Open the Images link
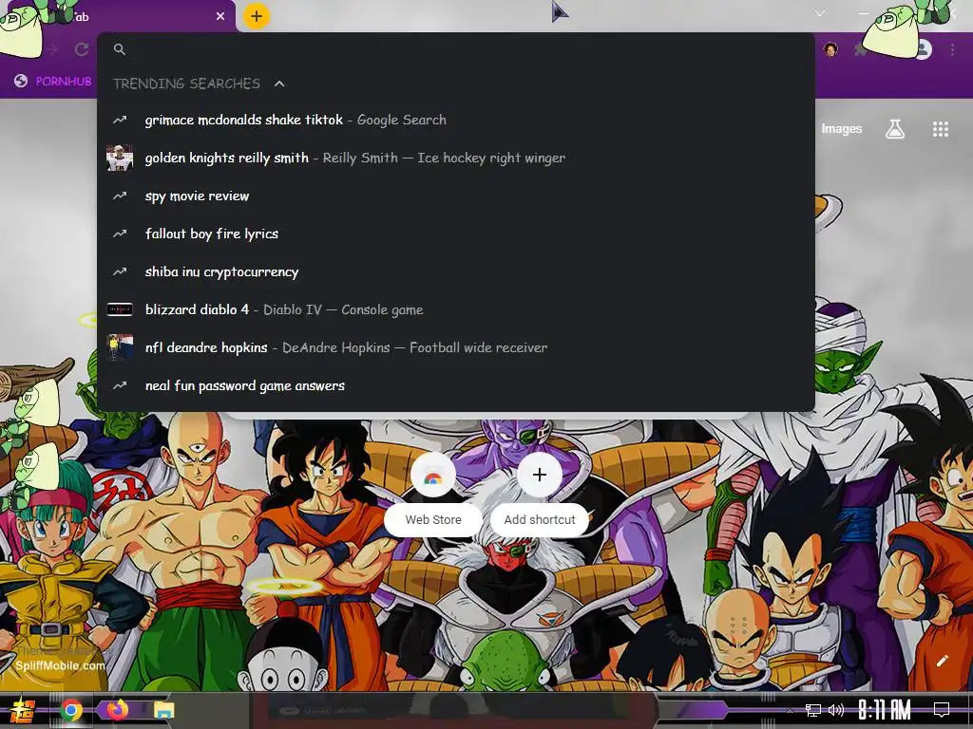Screen dimensions: 973x729 coord(842,128)
